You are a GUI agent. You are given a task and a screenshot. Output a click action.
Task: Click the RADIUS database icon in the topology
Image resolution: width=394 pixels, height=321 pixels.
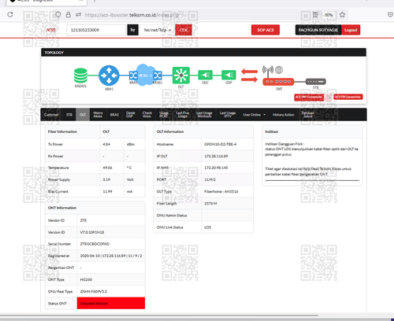point(80,76)
